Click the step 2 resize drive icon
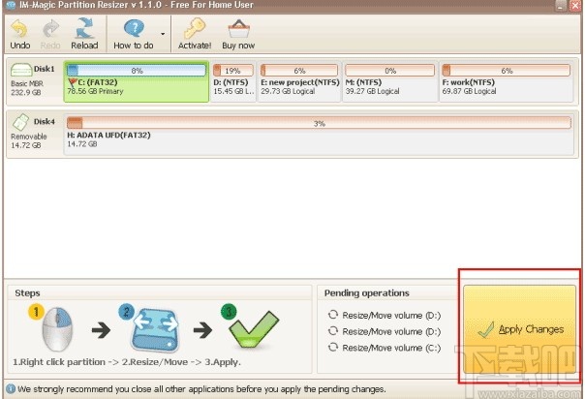This screenshot has height=399, width=585. tap(155, 329)
